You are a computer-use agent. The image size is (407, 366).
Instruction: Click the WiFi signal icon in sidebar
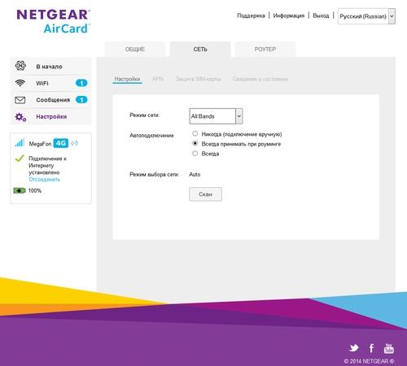tap(20, 83)
